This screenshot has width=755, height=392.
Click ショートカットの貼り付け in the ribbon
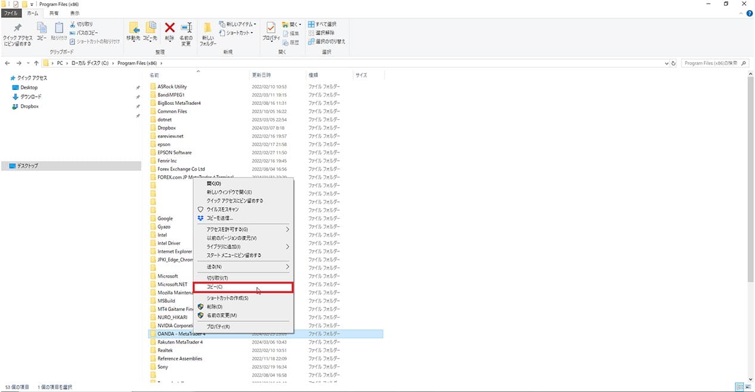[95, 41]
